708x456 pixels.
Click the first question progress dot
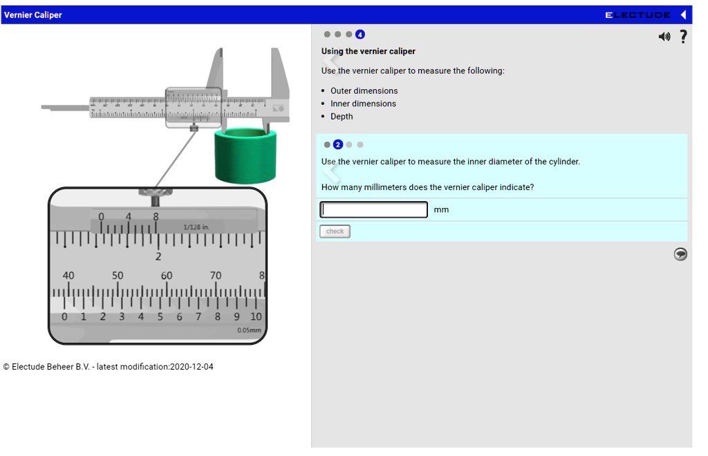pos(328,145)
